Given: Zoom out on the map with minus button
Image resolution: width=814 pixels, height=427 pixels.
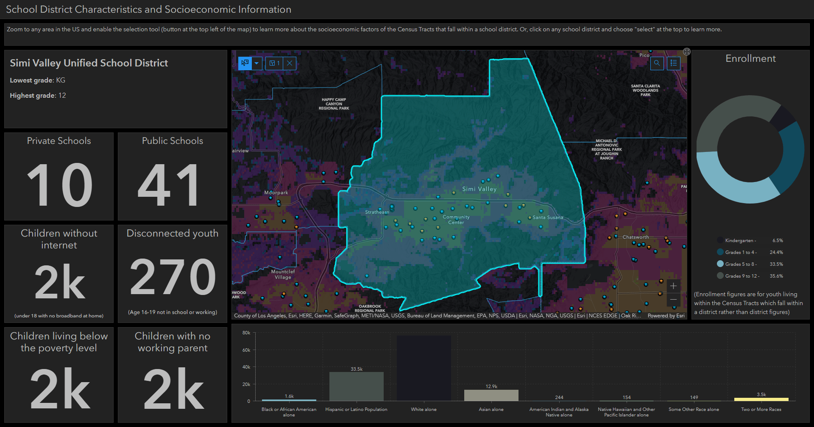Looking at the screenshot, I should [x=673, y=300].
